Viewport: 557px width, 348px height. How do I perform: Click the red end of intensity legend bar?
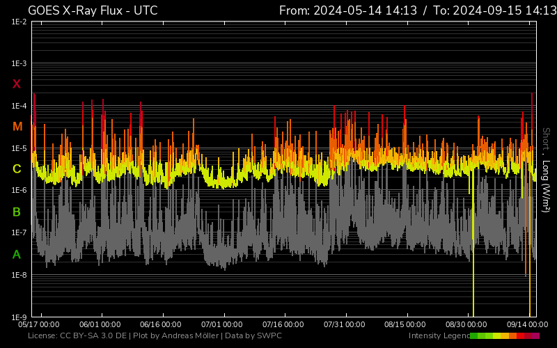pyautogui.click(x=535, y=336)
